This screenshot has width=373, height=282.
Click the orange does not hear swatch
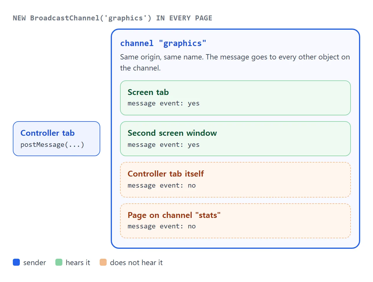click(x=103, y=262)
